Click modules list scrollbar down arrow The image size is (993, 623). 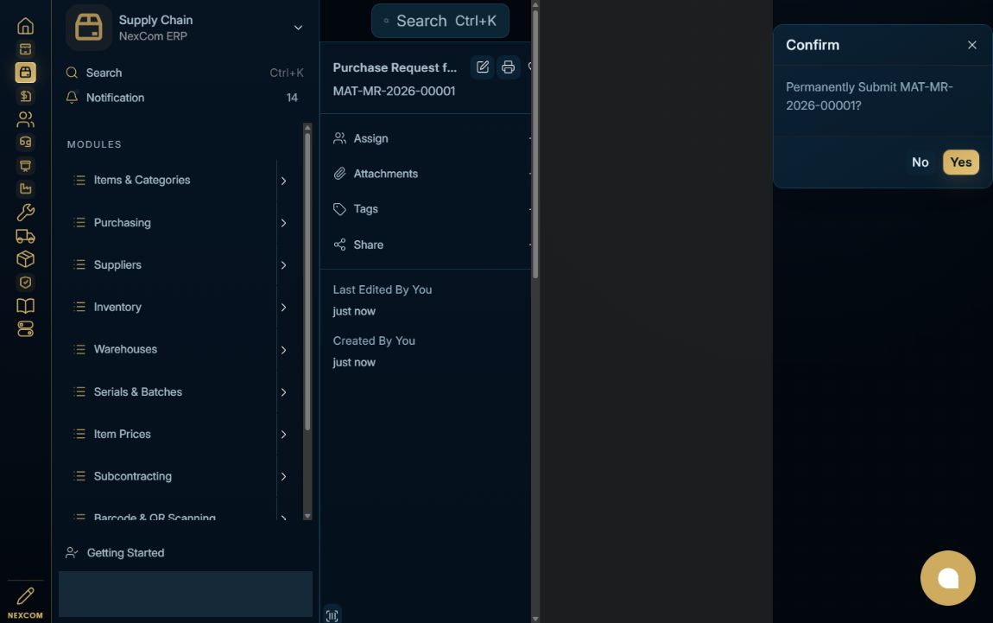coord(307,517)
